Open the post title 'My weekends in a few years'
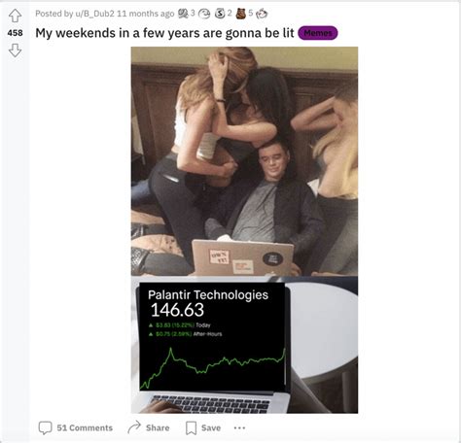The image size is (461, 443). pos(164,33)
